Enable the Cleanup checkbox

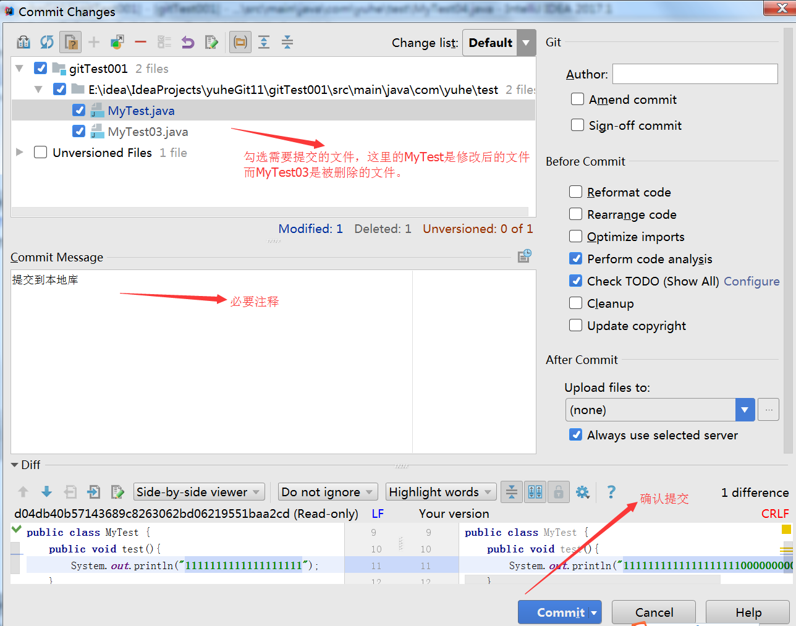[x=576, y=303]
